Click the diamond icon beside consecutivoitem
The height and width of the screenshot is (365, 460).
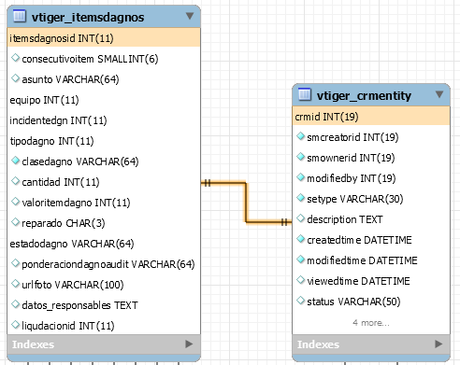pyautogui.click(x=15, y=58)
